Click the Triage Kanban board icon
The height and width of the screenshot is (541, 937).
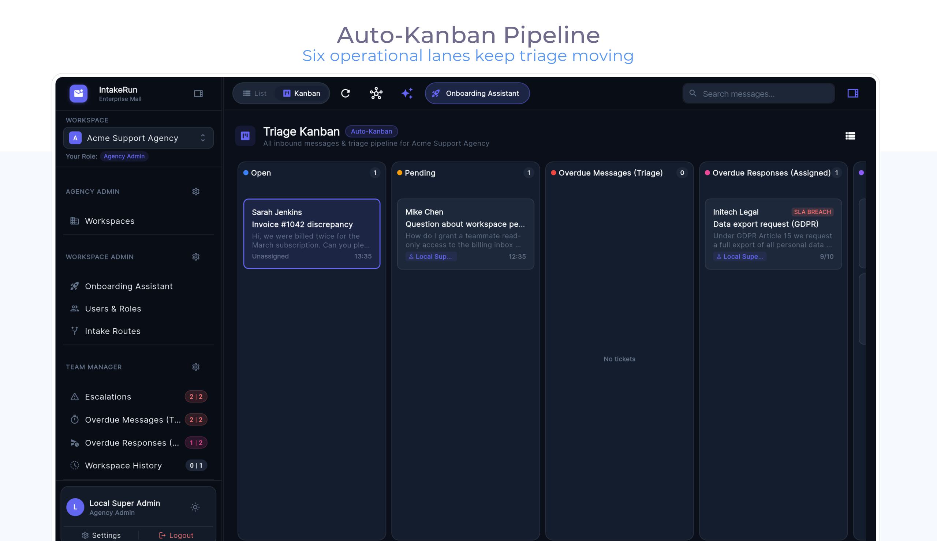(x=245, y=136)
